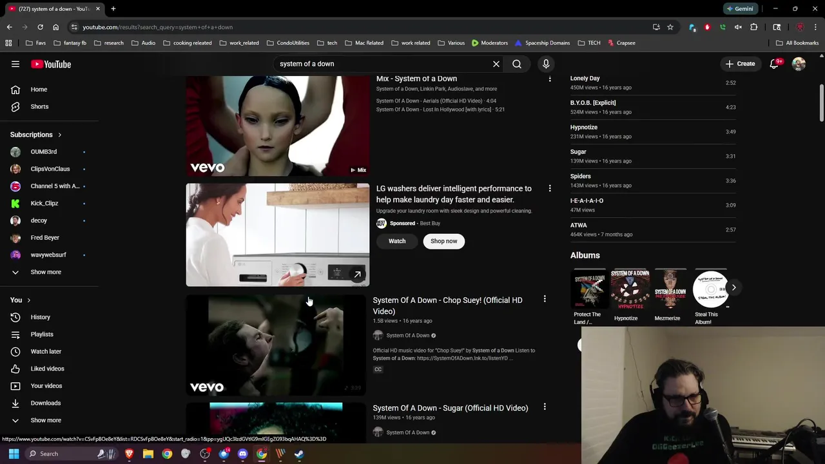Click Shop now on LG ad
Screen dimensions: 825x464
point(443,241)
